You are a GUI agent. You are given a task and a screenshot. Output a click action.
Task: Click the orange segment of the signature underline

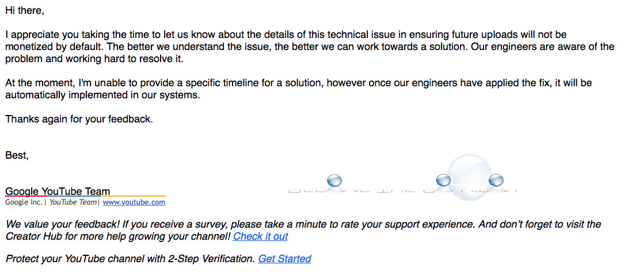coord(133,196)
